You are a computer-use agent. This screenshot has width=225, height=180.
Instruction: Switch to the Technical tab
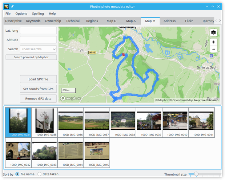coord(73,21)
